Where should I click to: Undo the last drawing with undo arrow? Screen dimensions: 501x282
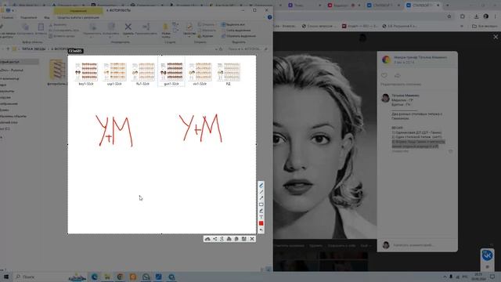(261, 230)
